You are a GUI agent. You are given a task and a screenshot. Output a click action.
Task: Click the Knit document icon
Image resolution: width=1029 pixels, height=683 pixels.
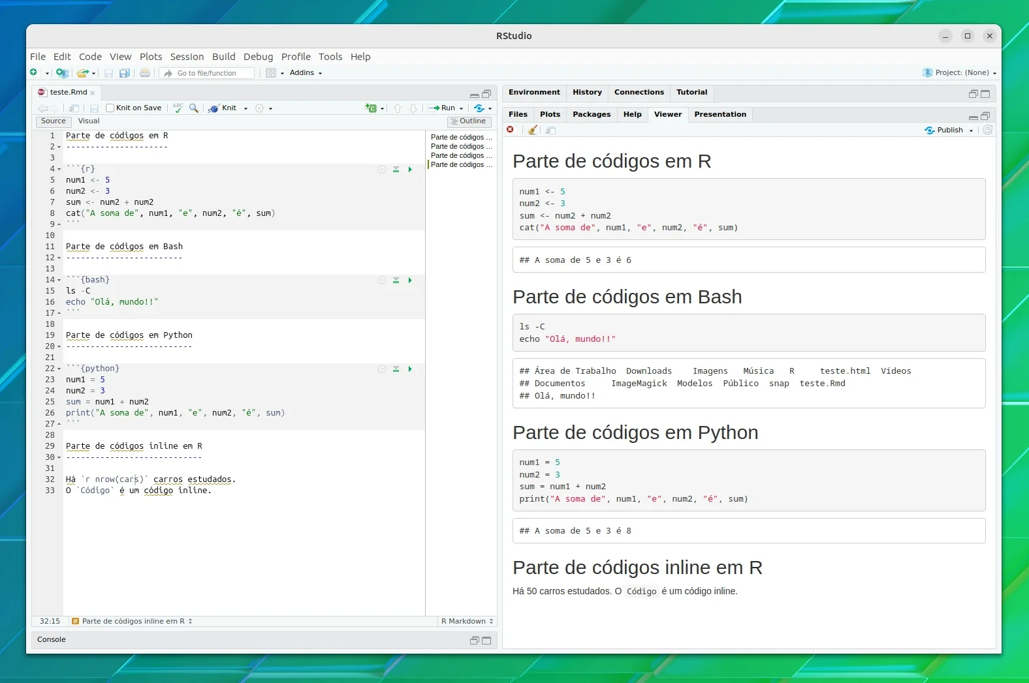[x=214, y=108]
